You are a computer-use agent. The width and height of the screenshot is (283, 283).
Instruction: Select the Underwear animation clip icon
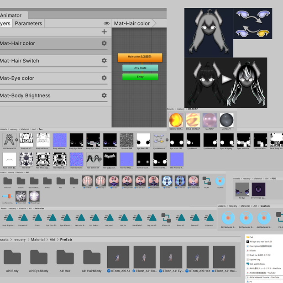tap(209, 218)
